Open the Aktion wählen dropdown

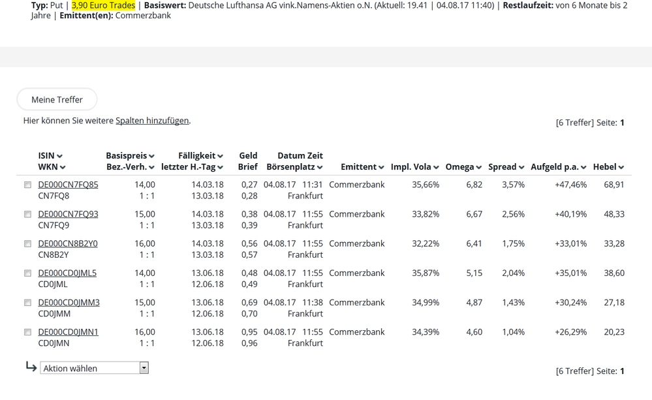pyautogui.click(x=95, y=368)
